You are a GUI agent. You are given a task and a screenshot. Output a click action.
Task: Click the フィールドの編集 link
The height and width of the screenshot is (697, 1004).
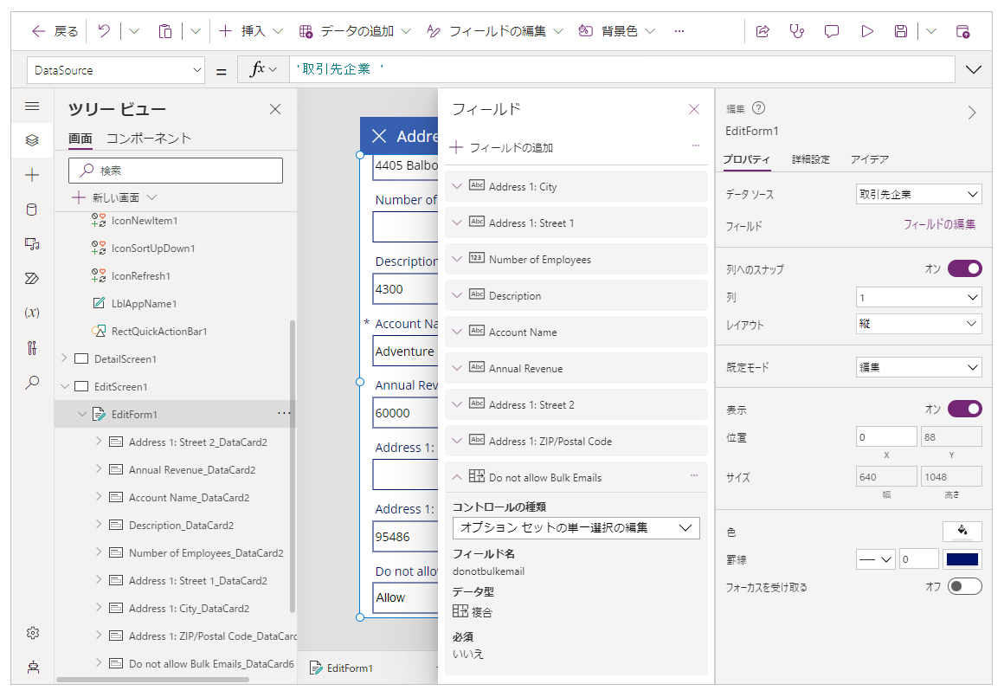(939, 224)
